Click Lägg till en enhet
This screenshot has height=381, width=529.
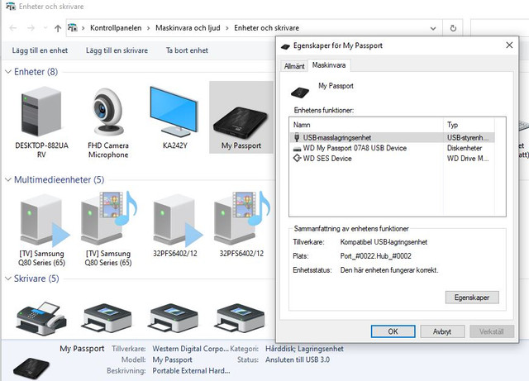40,50
